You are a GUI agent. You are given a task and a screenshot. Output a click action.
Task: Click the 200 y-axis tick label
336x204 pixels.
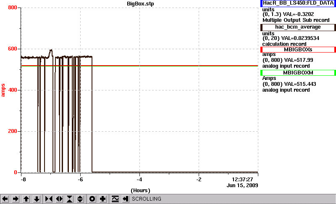[x=13, y=131]
